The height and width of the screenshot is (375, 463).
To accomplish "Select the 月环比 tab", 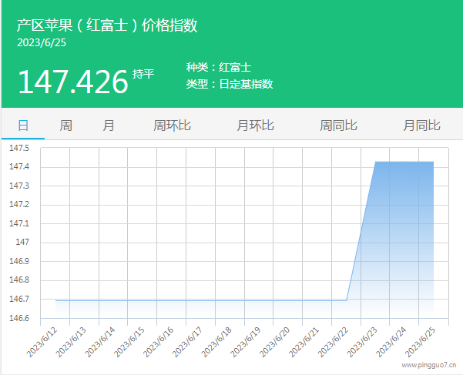I will click(x=256, y=126).
